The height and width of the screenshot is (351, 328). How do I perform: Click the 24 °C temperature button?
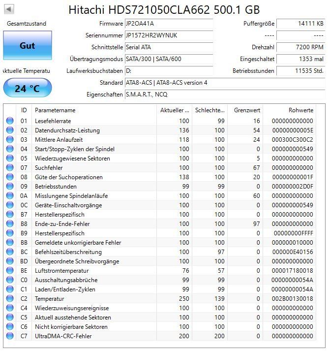point(28,88)
